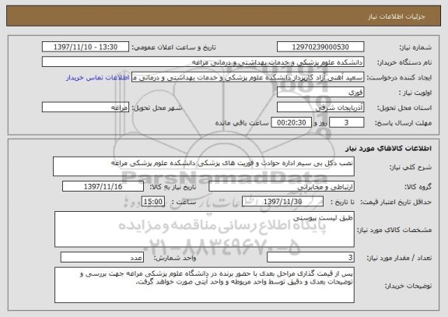
Task: Click the شهر محل تحویل label
Action: [157, 107]
